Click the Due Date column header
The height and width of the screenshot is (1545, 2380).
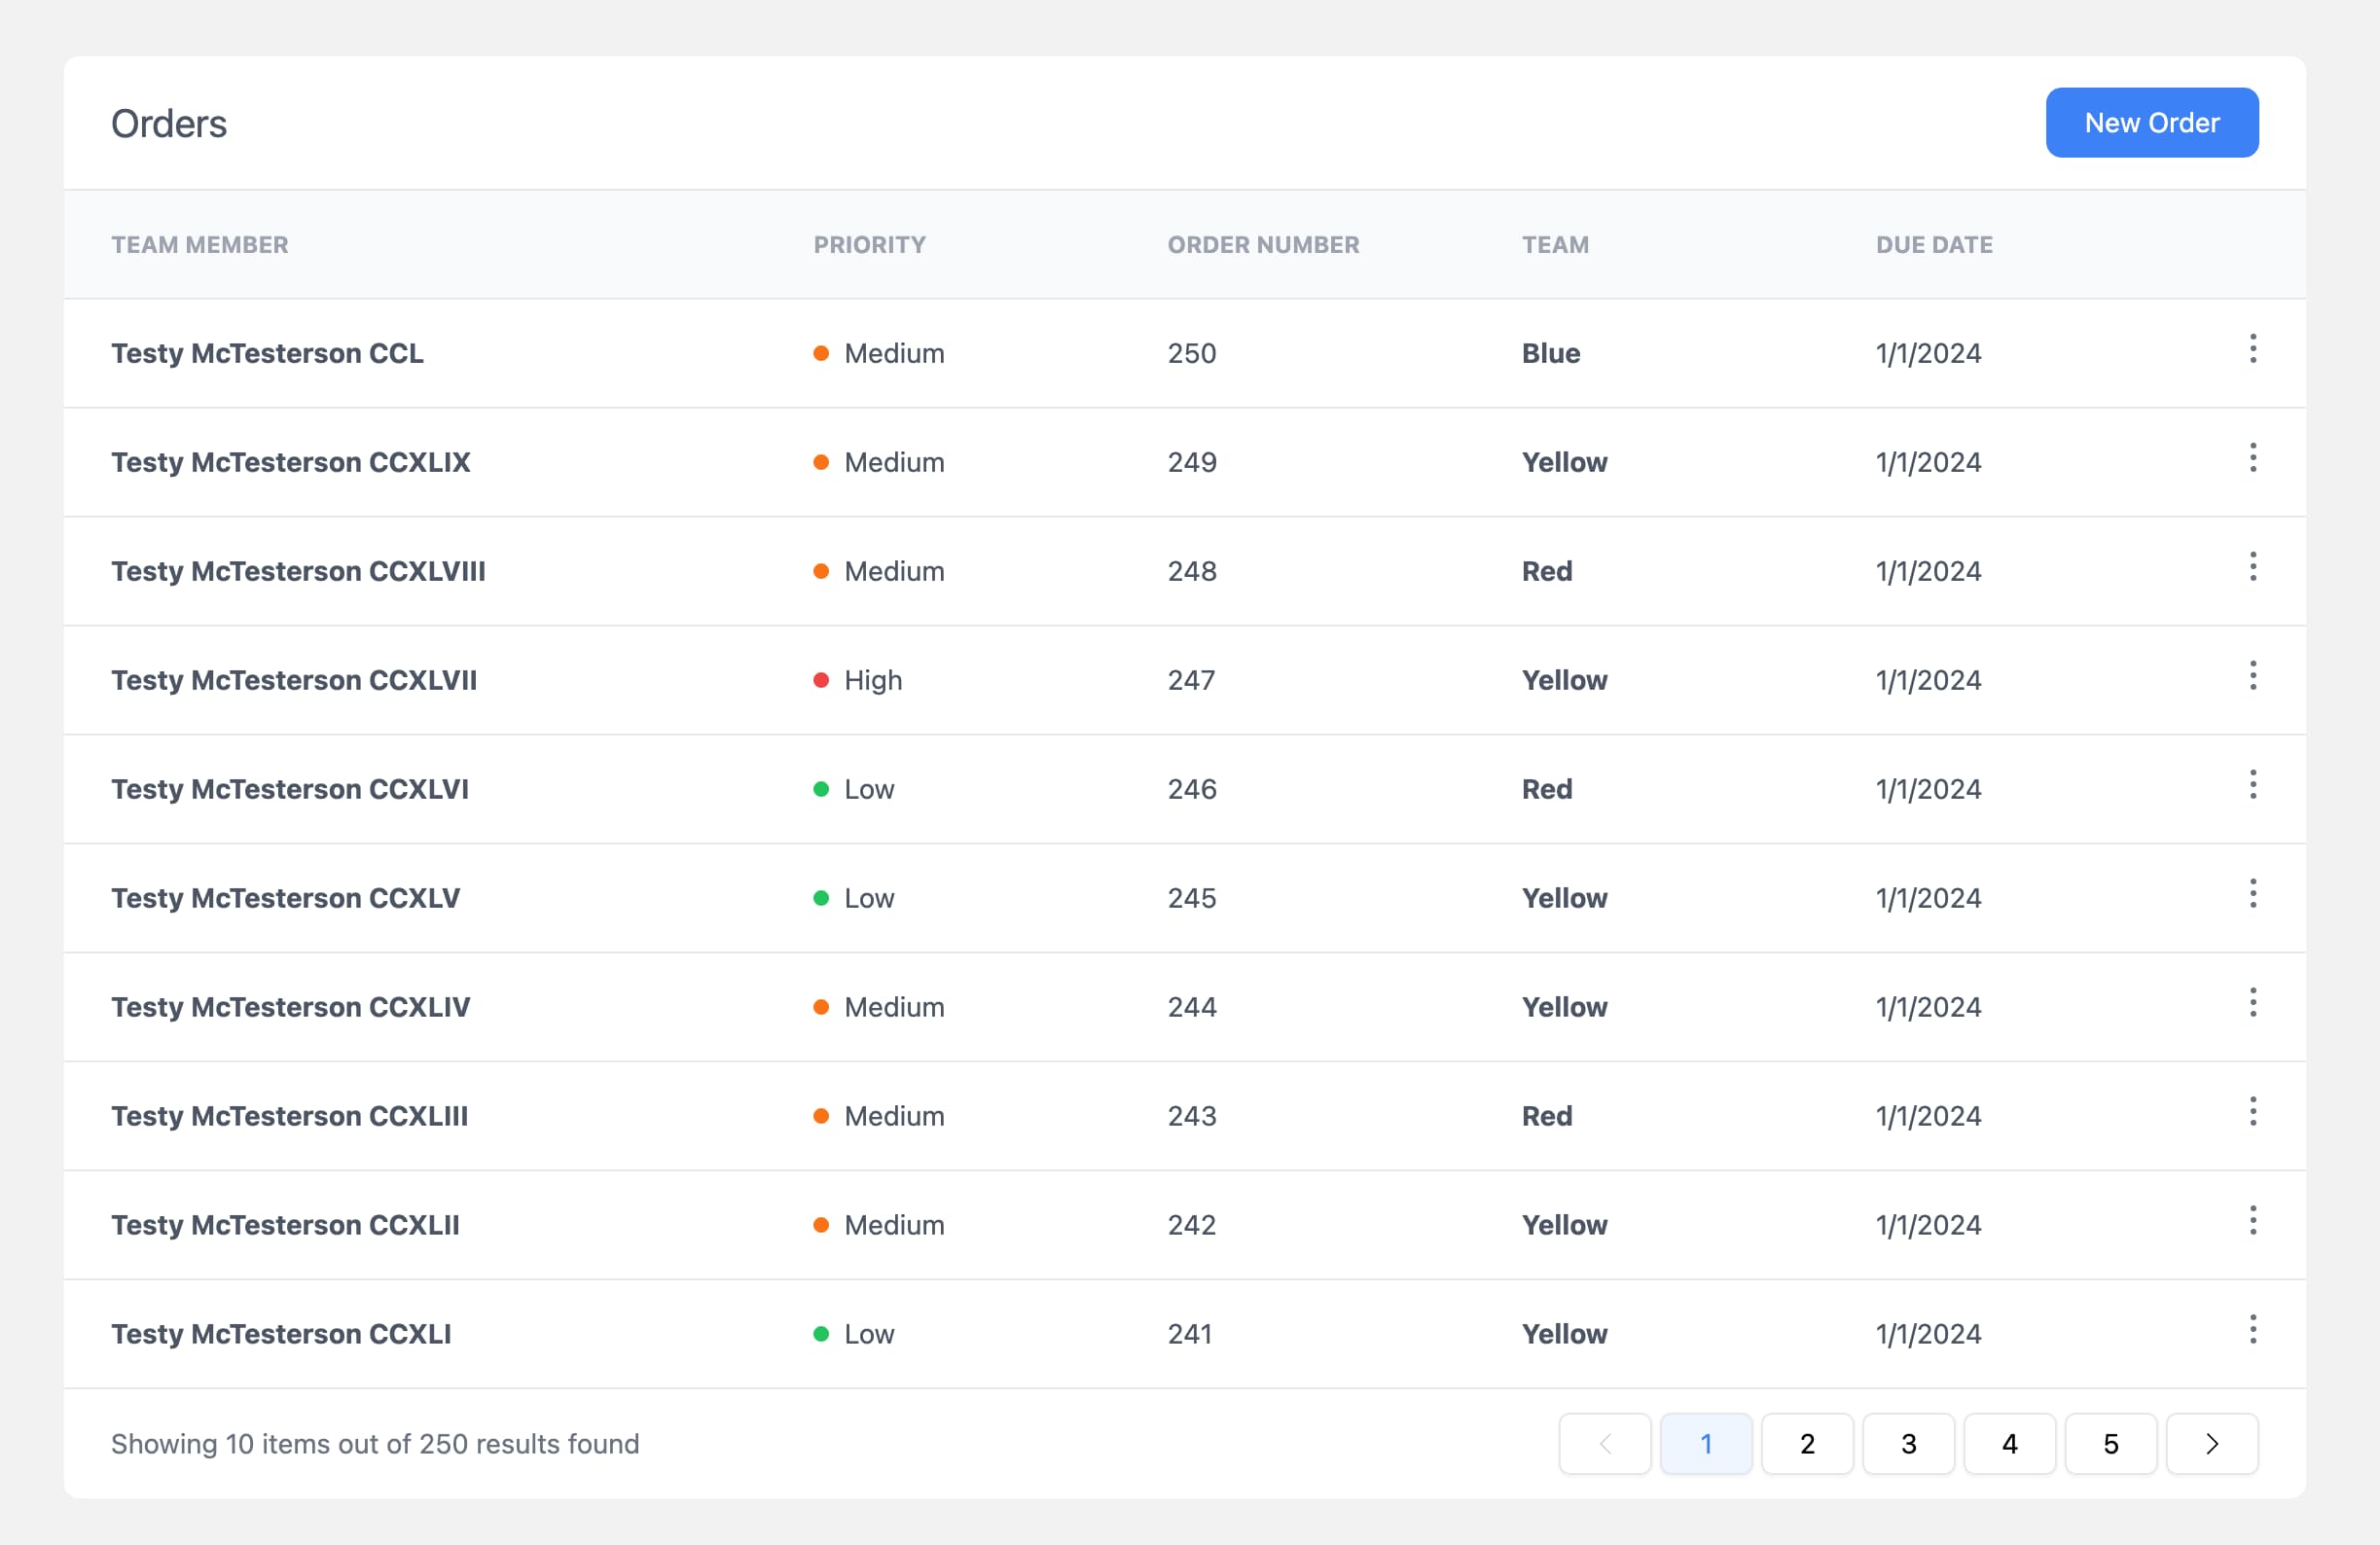click(1933, 245)
